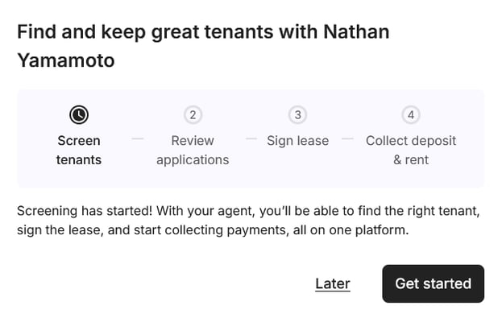Start onboarding with Get started button
This screenshot has height=322, width=502.
434,283
